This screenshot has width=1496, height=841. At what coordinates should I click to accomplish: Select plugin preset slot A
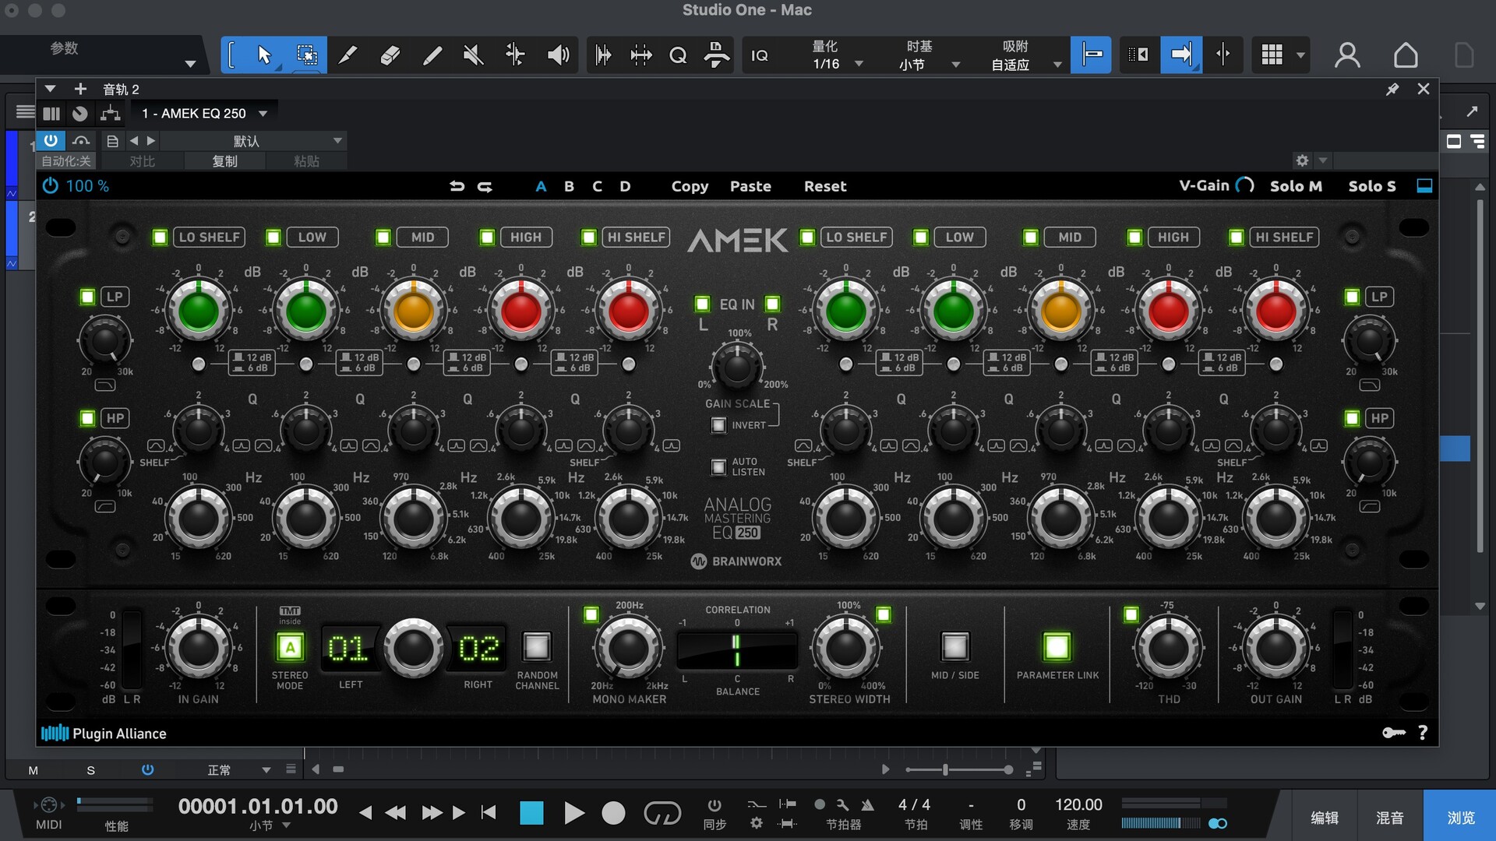point(541,186)
